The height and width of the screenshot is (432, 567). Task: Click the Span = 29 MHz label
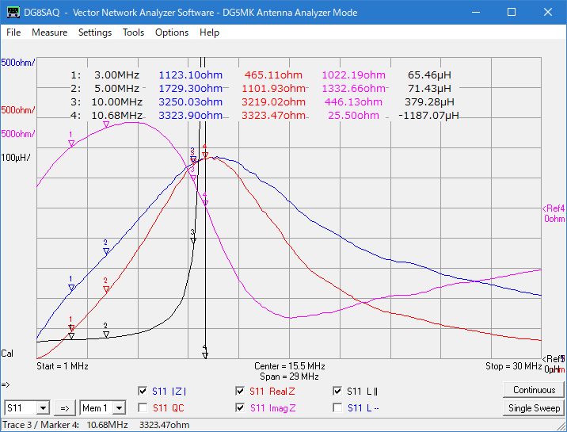(289, 377)
